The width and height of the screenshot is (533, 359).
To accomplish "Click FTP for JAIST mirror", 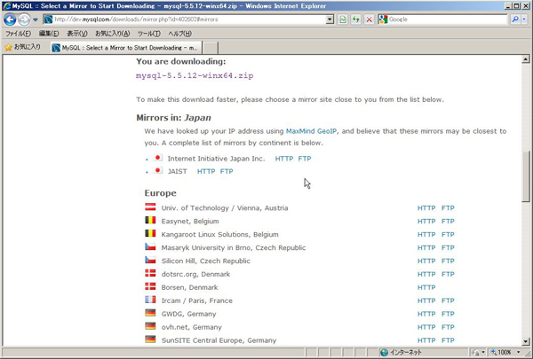I will point(227,171).
